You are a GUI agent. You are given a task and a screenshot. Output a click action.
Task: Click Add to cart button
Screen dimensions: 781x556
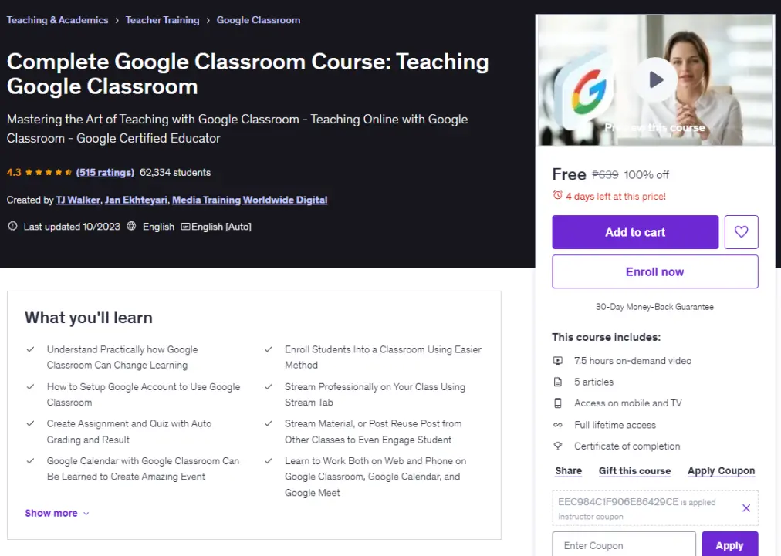(x=635, y=232)
